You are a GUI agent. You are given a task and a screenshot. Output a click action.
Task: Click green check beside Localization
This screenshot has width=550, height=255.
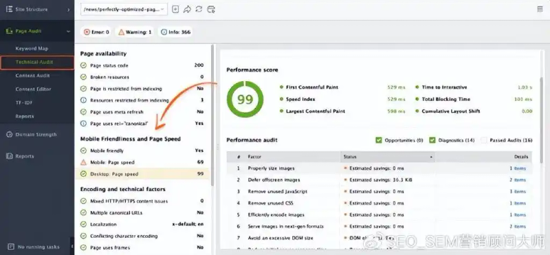pyautogui.click(x=83, y=224)
